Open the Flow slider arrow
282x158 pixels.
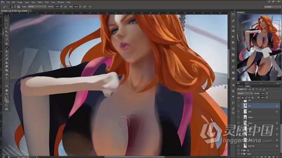[x=80, y=7]
